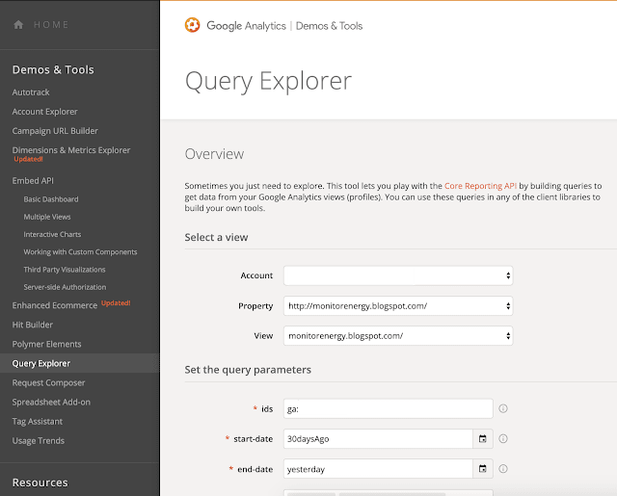The image size is (617, 496).
Task: Click the Google Analytics orange logo icon
Action: (x=193, y=25)
